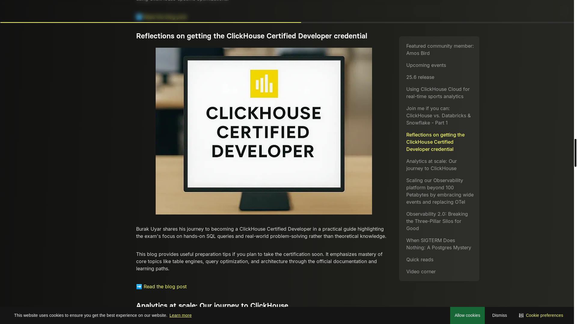Go to Analytics at scale sidebar entry
This screenshot has width=577, height=324.
pos(431,165)
